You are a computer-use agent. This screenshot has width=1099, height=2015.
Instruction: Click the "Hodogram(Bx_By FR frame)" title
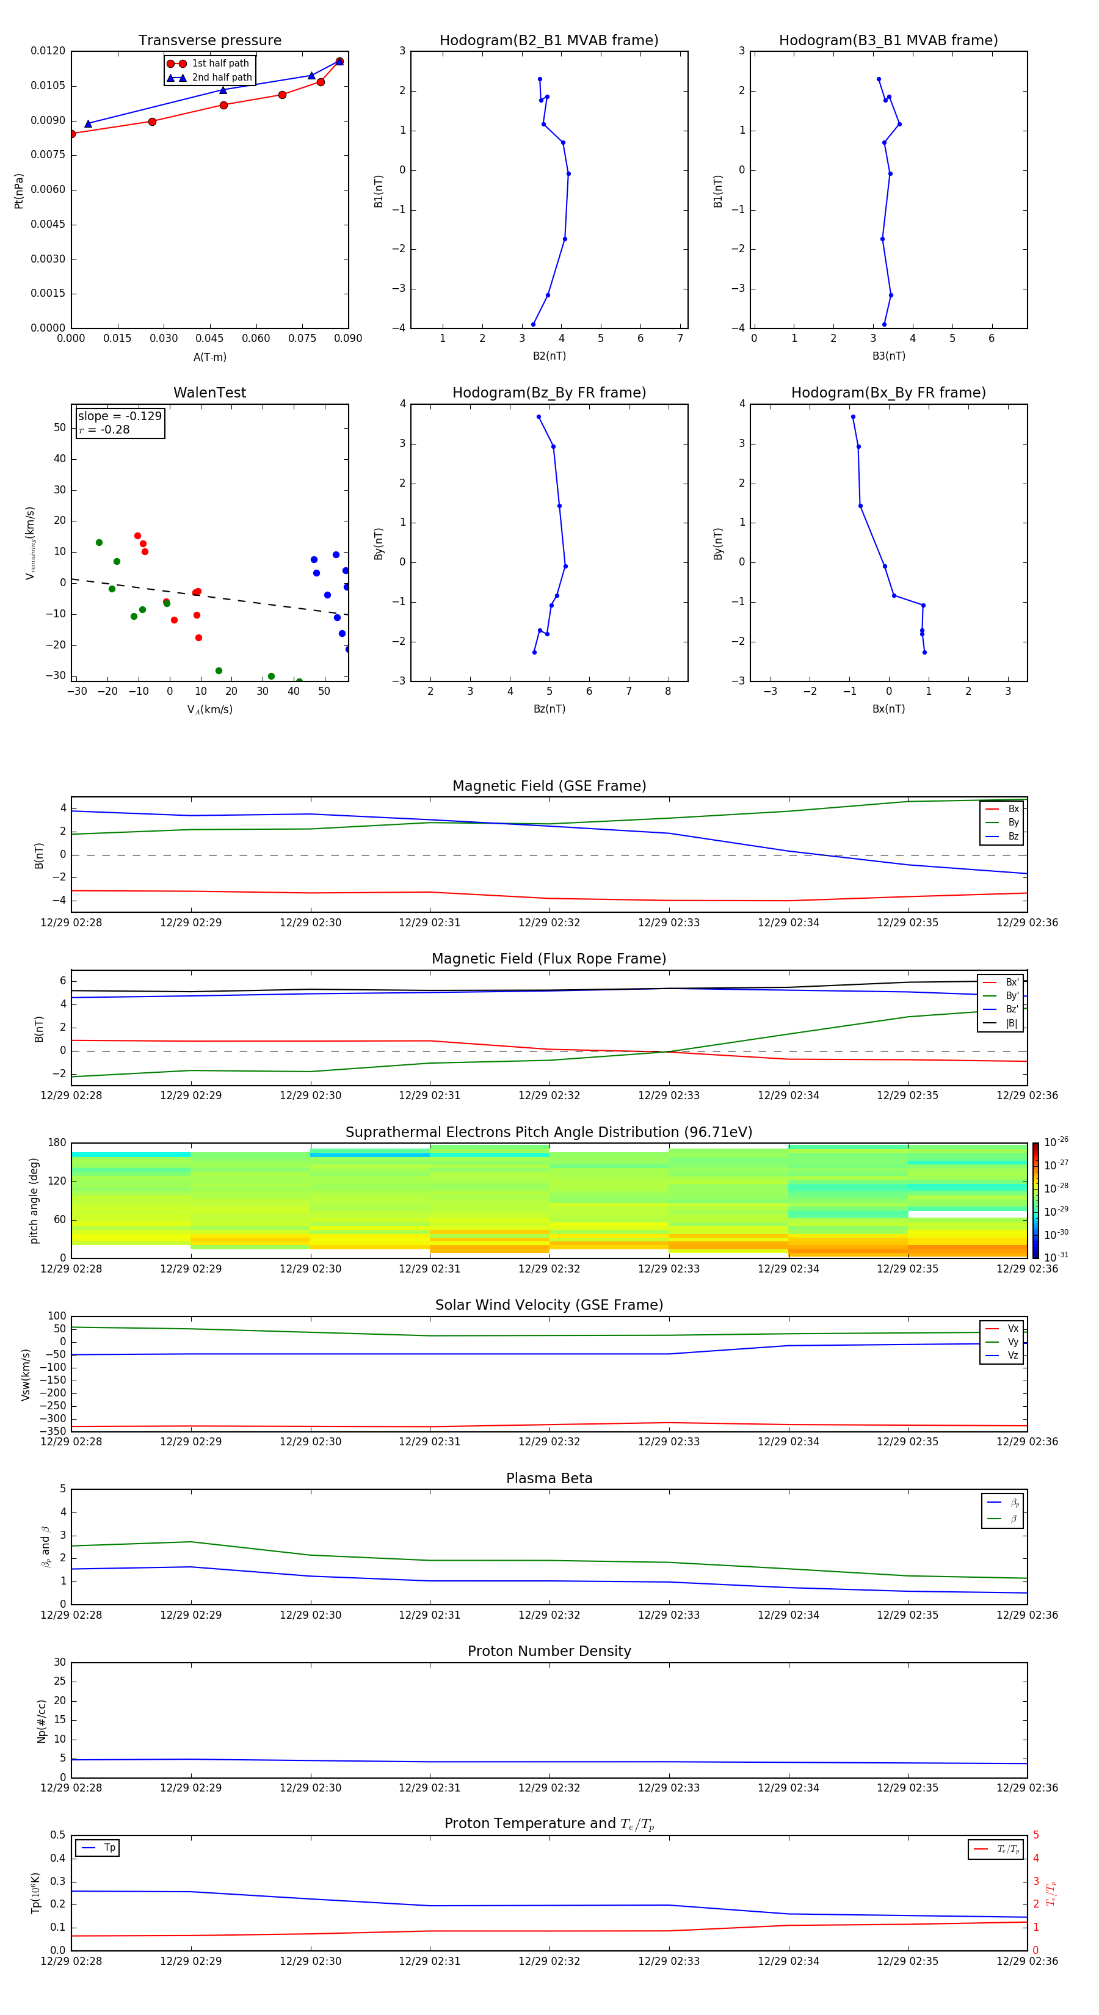pos(888,393)
